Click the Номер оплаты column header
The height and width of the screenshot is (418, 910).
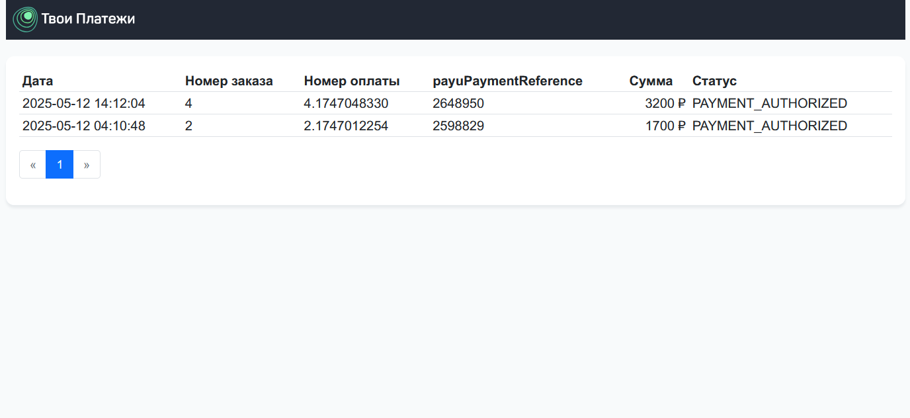(352, 81)
